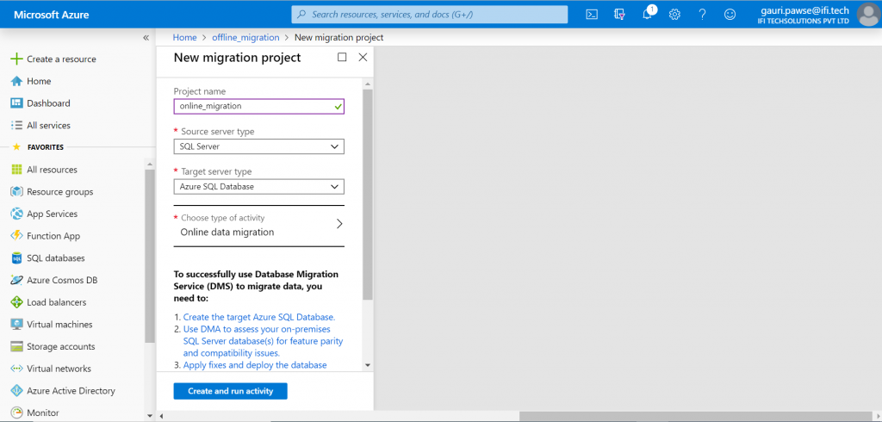Image resolution: width=882 pixels, height=422 pixels.
Task: Click the Create a resource plus icon
Action: point(16,59)
